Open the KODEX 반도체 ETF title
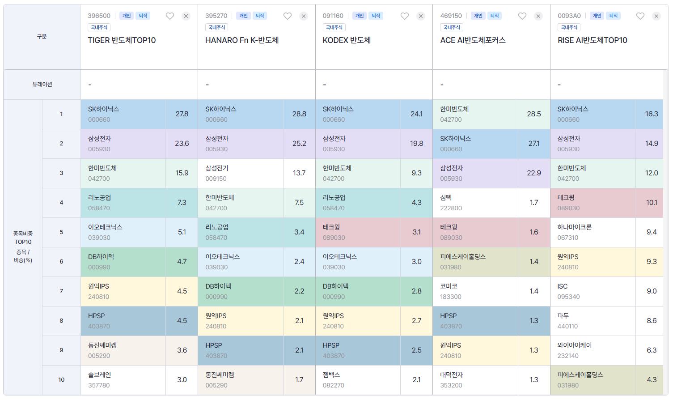This screenshot has height=400, width=673. (x=347, y=40)
